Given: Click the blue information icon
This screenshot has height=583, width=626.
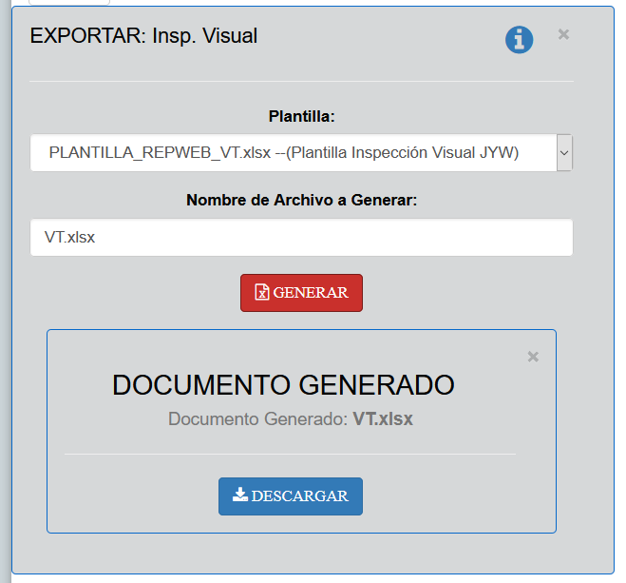Looking at the screenshot, I should pos(519,39).
